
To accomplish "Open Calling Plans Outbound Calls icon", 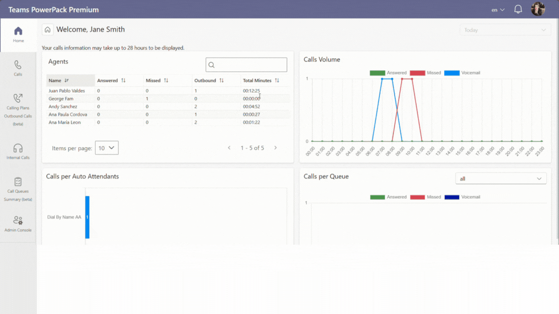I will click(18, 98).
